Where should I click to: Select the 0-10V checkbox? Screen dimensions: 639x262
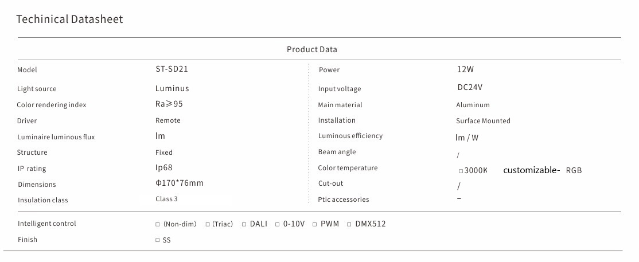pyautogui.click(x=277, y=224)
